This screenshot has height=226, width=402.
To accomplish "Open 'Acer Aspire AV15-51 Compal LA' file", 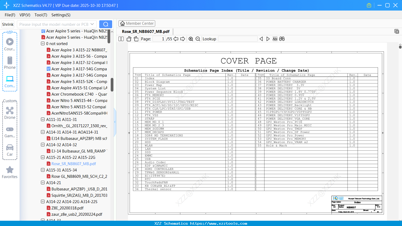I will tap(79, 88).
